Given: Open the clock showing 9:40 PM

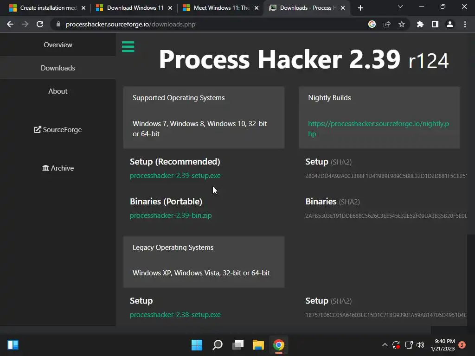Looking at the screenshot, I should (x=443, y=345).
